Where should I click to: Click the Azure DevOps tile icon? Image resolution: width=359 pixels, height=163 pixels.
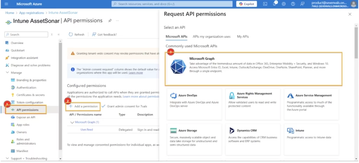click(x=173, y=96)
